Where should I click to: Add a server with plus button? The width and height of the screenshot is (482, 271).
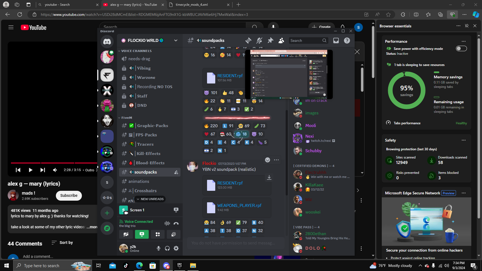(107, 213)
